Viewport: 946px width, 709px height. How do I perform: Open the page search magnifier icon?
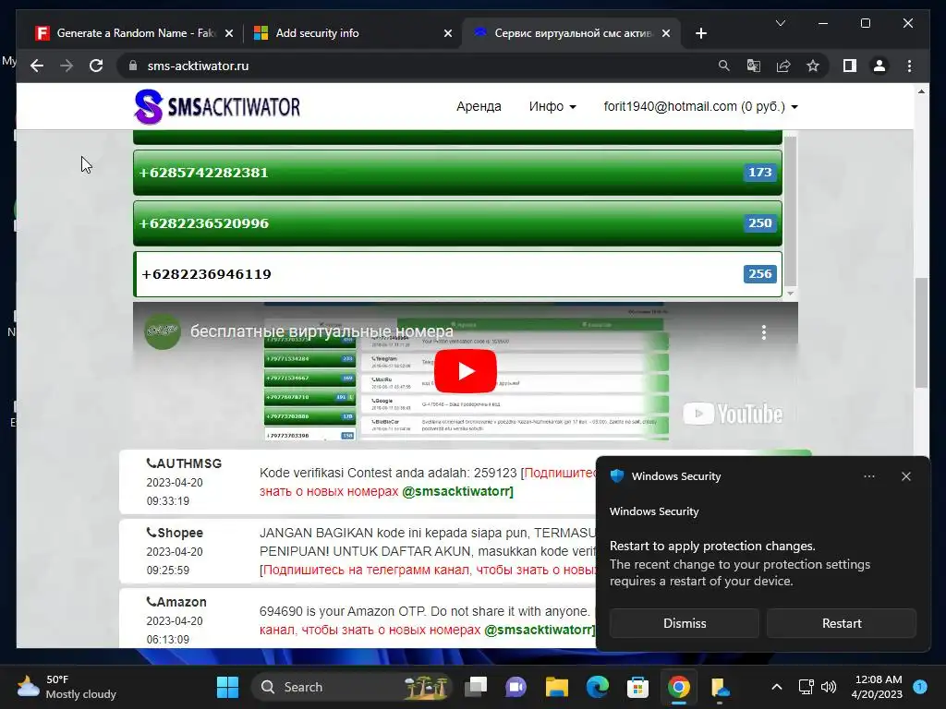[724, 66]
